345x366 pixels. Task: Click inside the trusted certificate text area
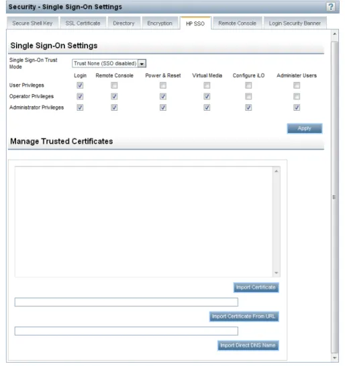[144, 222]
